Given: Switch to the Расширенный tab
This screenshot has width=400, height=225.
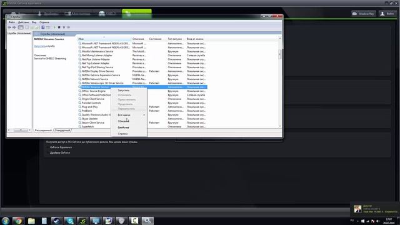Looking at the screenshot, I should [x=43, y=131].
